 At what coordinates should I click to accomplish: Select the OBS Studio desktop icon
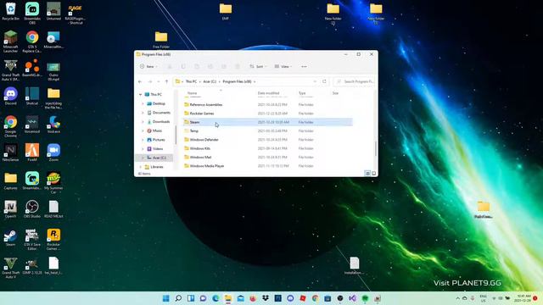[32, 209]
